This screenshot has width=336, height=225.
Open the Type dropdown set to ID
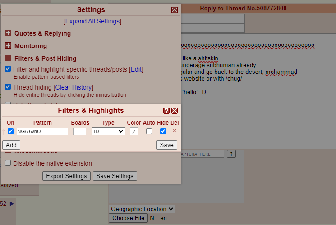coord(108,131)
